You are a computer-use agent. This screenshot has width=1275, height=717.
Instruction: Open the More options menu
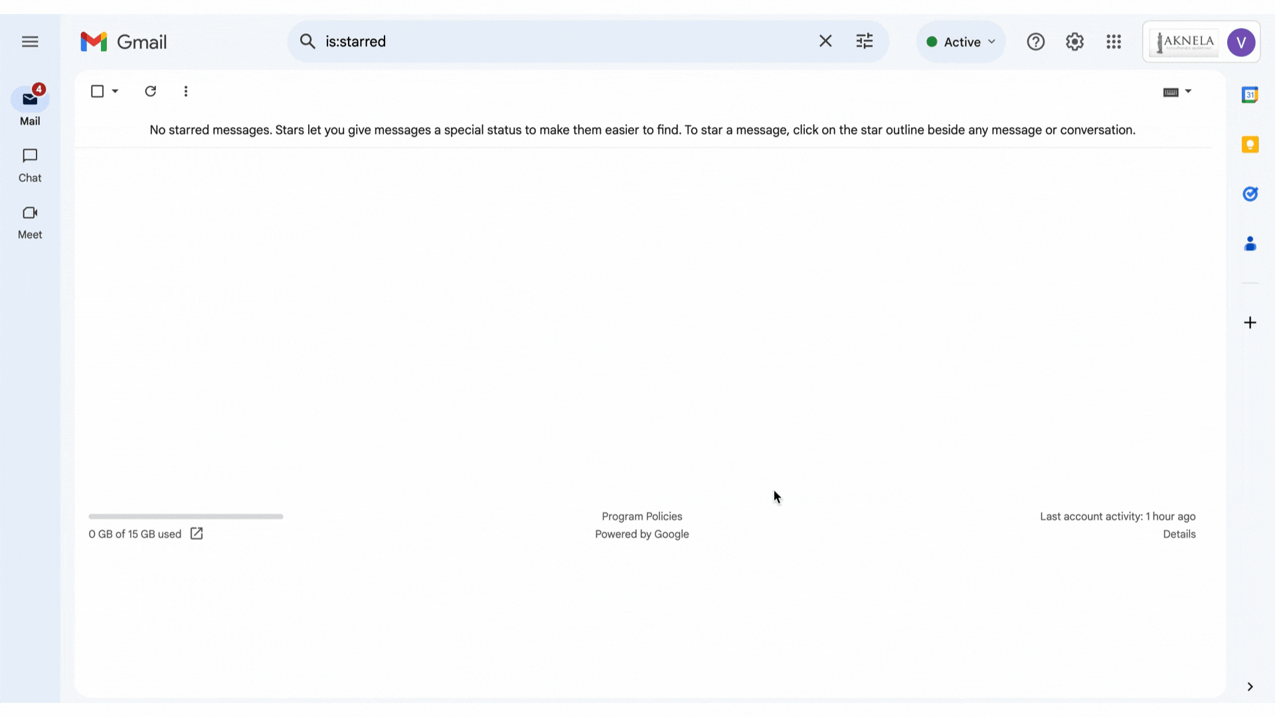click(186, 91)
